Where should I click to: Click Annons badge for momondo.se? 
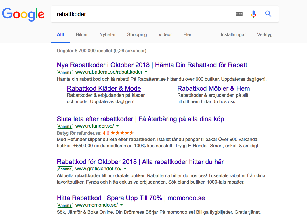[x=65, y=205]
